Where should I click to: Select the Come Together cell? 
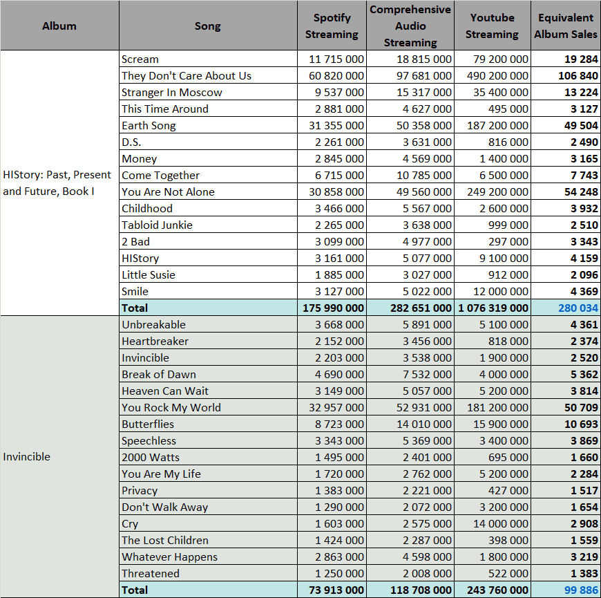tap(208, 175)
